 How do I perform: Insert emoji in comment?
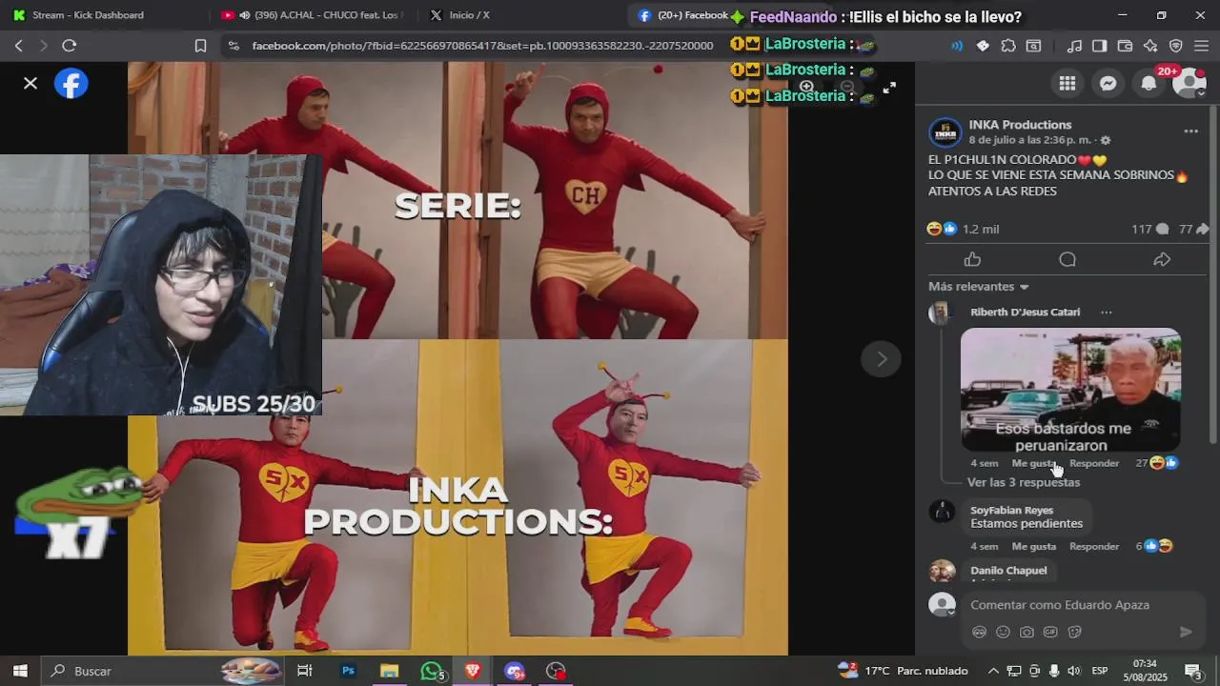coord(1003,632)
